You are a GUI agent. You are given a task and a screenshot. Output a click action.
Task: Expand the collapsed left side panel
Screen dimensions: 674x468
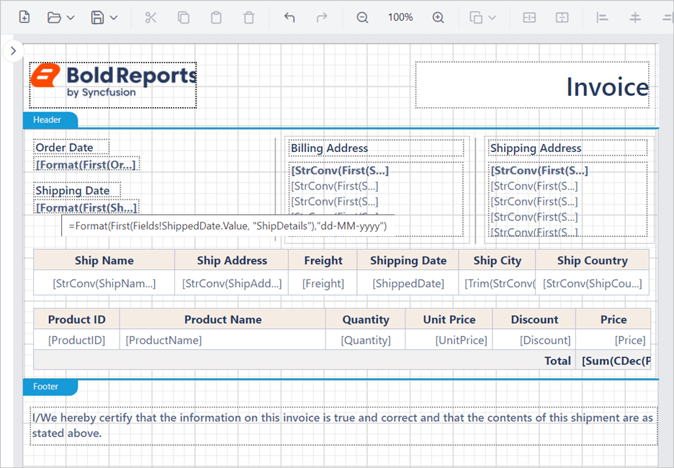pos(13,50)
